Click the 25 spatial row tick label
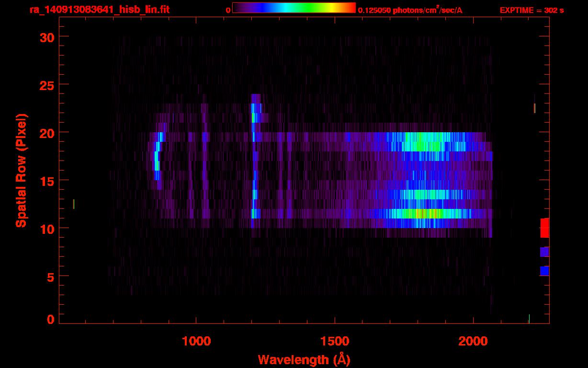The height and width of the screenshot is (368, 588). pos(47,85)
